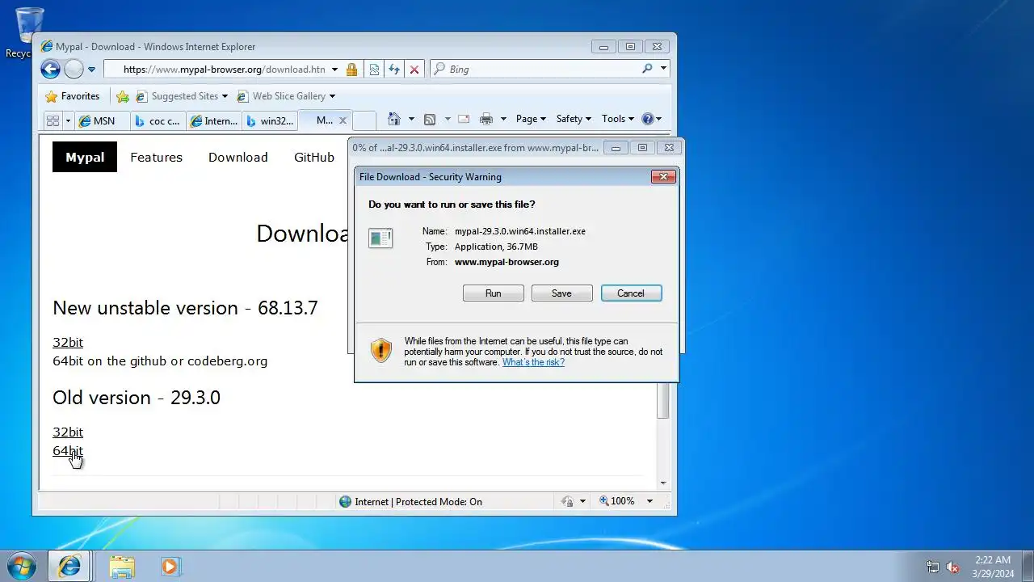Click Save in the File Download dialog
This screenshot has width=1034, height=582.
(x=562, y=293)
